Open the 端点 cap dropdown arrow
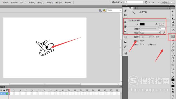This screenshot has width=176, height=99. tap(144, 41)
